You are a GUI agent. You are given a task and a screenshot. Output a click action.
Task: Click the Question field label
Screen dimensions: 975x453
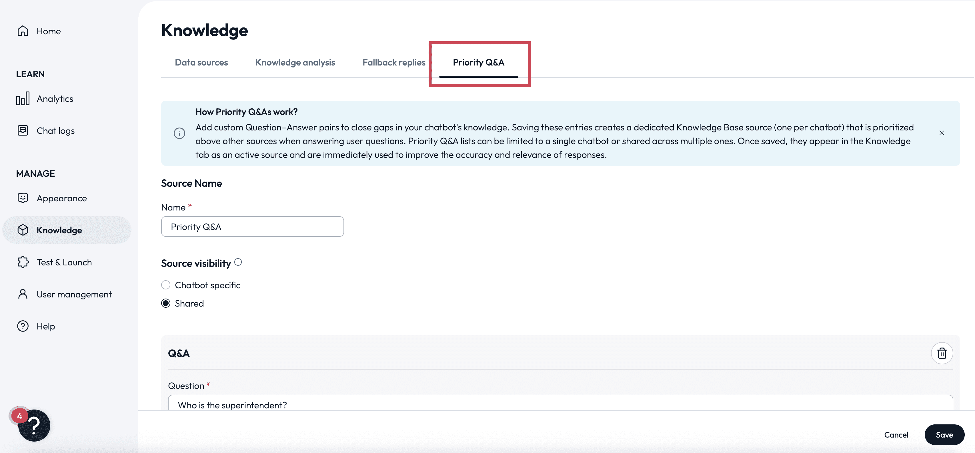186,386
